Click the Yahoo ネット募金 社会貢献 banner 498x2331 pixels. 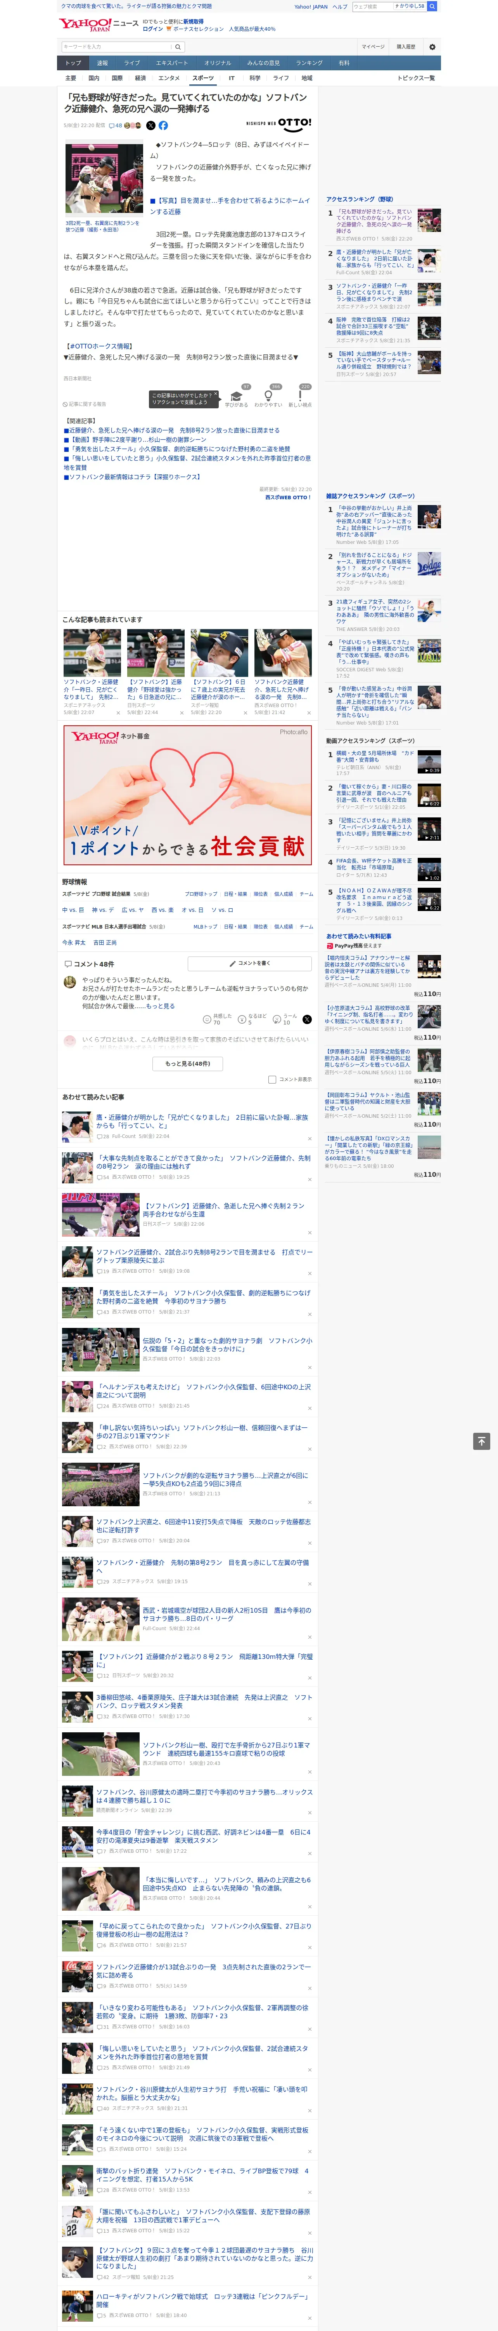pyautogui.click(x=188, y=794)
